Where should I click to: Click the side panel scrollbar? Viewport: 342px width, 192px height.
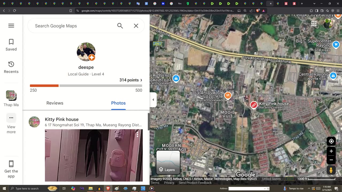(149, 122)
